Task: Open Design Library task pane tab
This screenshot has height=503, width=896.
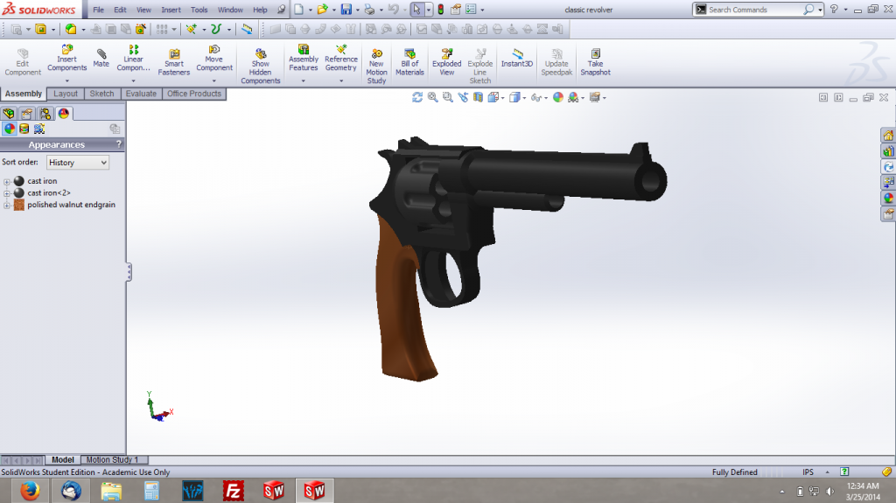Action: tap(888, 151)
